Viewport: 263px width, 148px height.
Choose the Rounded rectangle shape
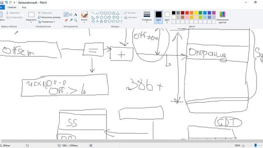[110, 13]
